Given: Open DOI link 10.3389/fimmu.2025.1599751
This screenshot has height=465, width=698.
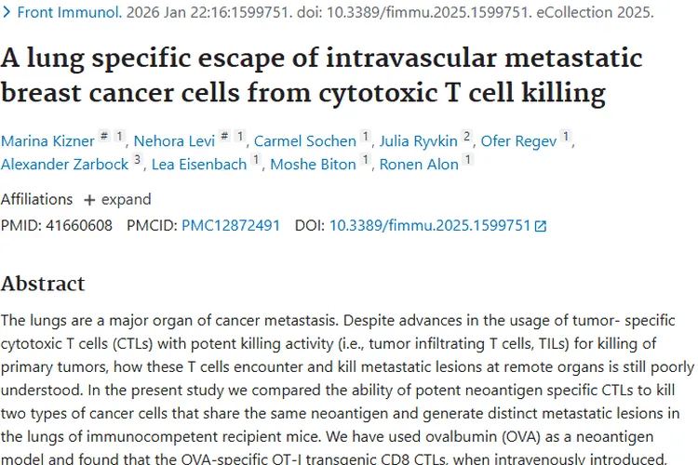Looking at the screenshot, I should coord(429,225).
